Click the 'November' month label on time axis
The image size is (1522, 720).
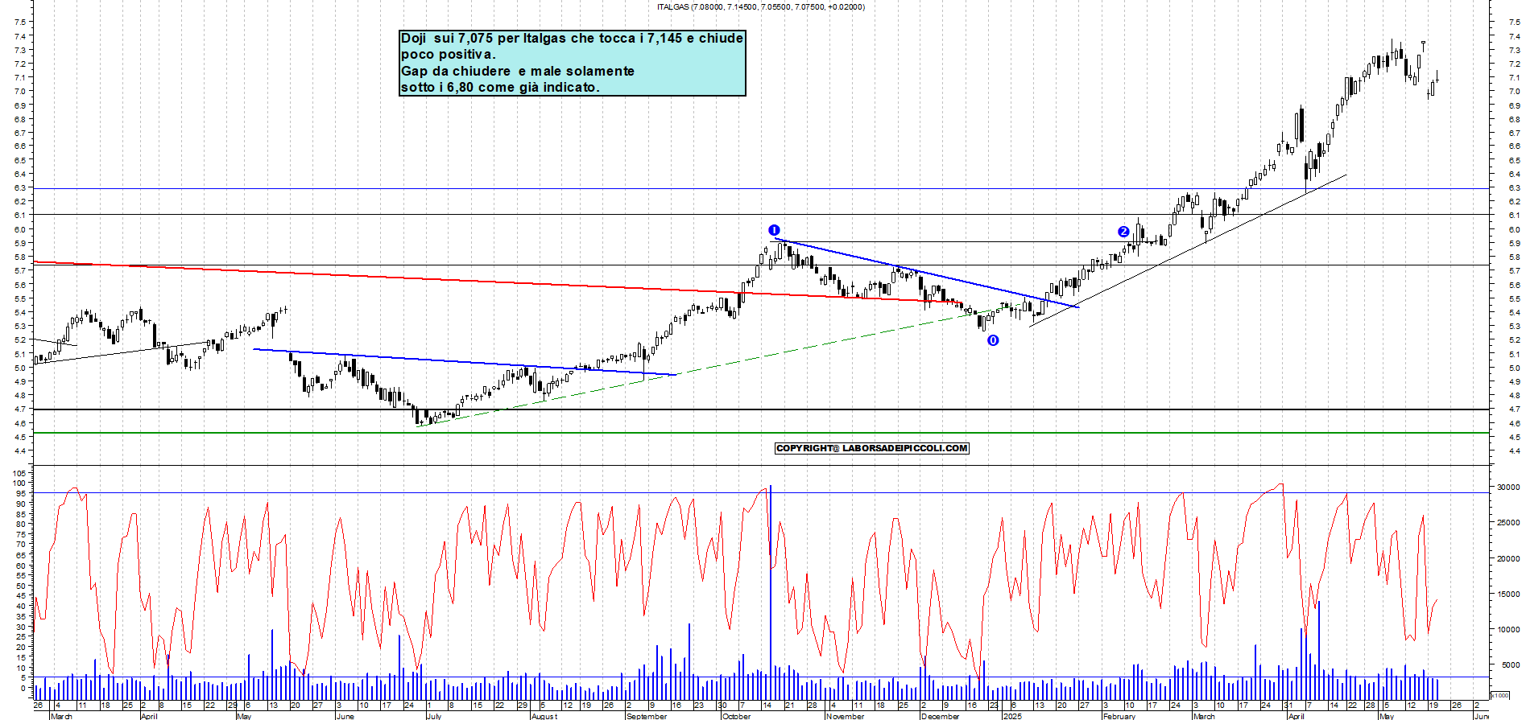click(846, 716)
